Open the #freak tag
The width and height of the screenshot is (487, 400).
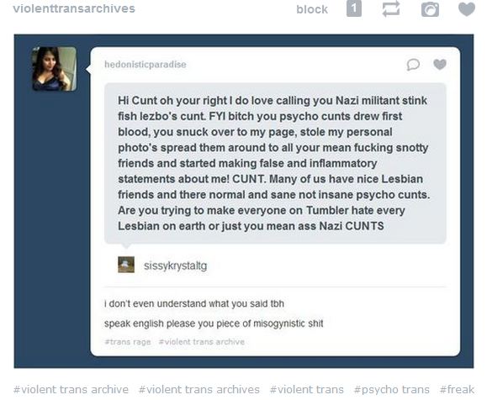(x=457, y=389)
